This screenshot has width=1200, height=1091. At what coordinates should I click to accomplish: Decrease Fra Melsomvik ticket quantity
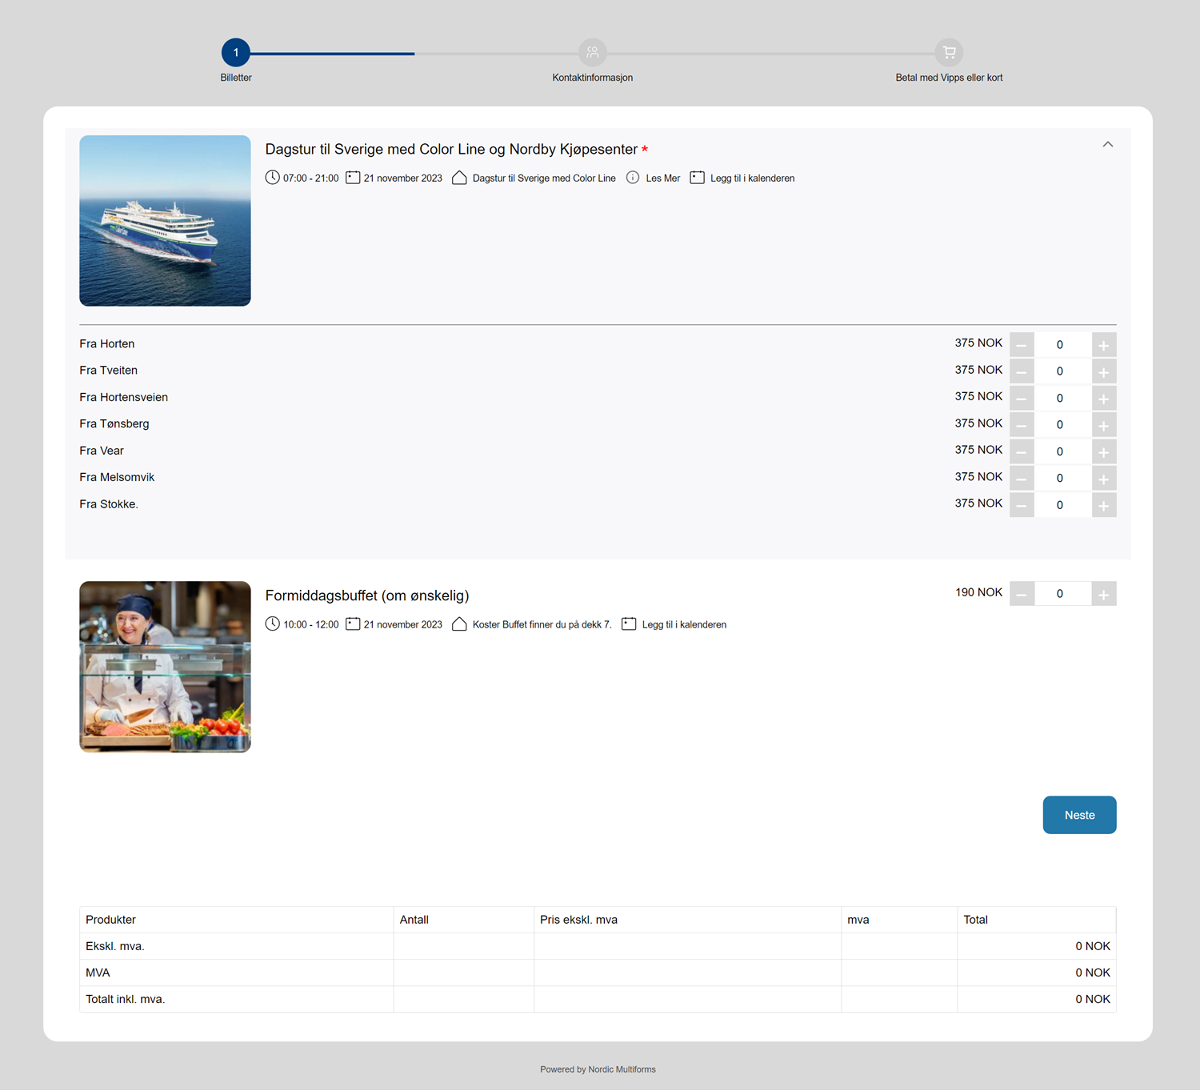click(1022, 479)
